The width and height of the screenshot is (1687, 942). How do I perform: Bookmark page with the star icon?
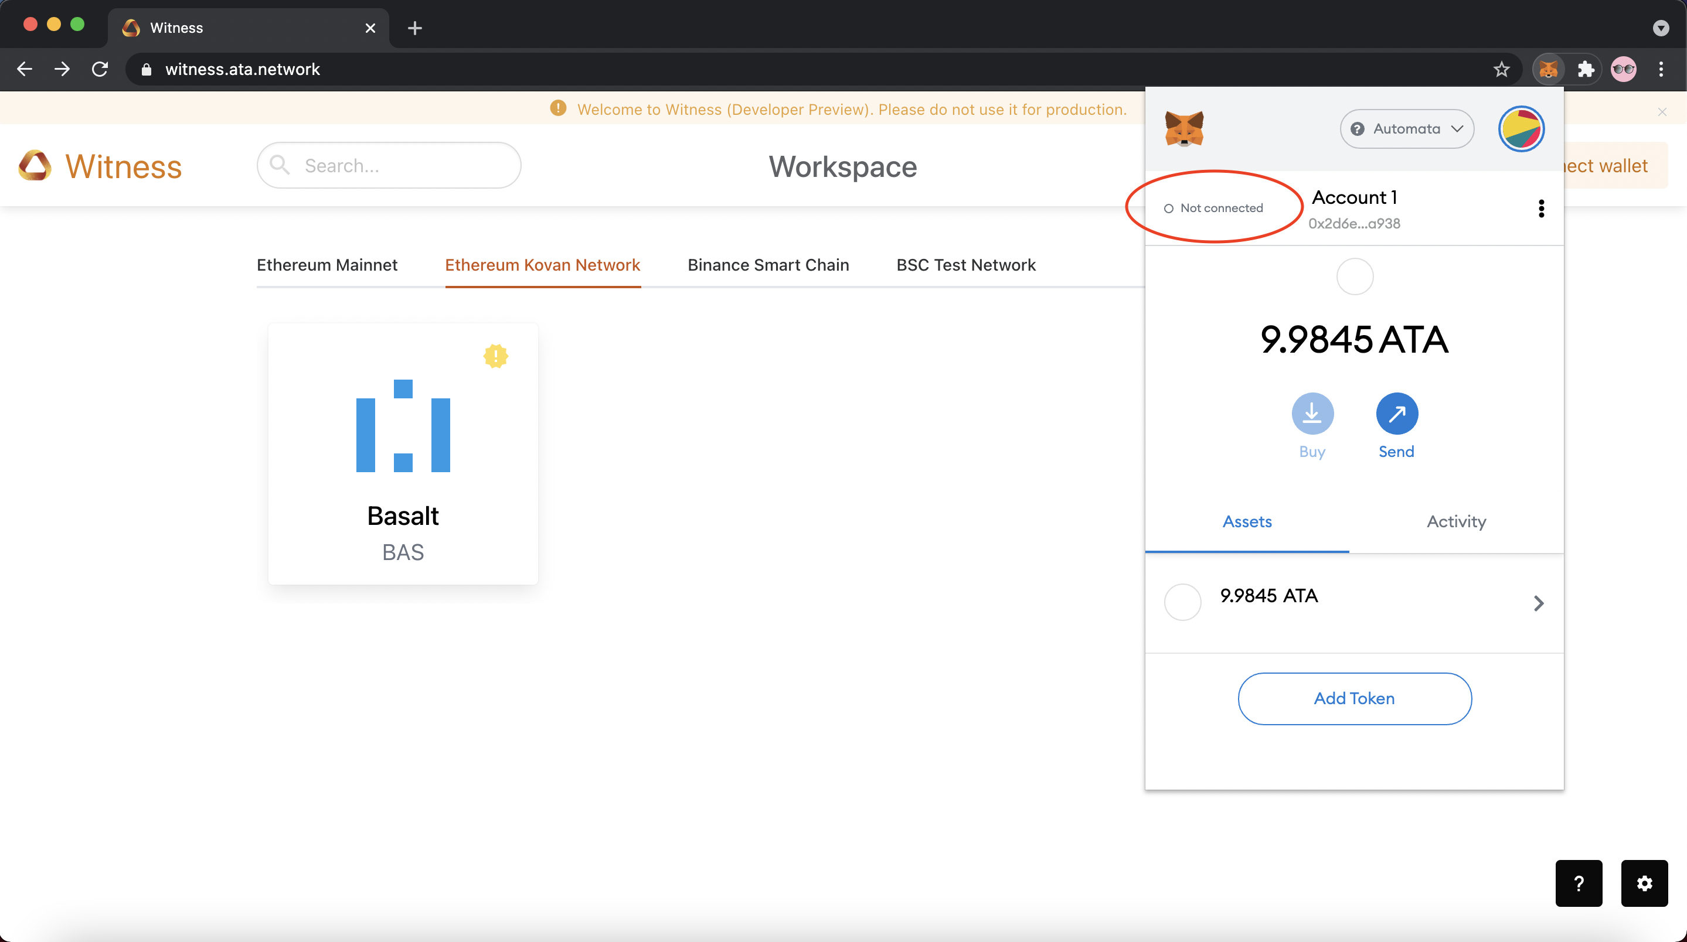click(x=1501, y=69)
